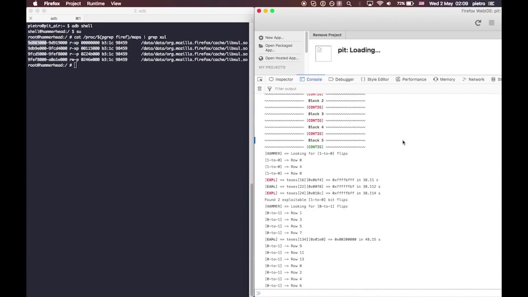Click the MY PROJECTS heading
The width and height of the screenshot is (528, 297).
coord(272,67)
